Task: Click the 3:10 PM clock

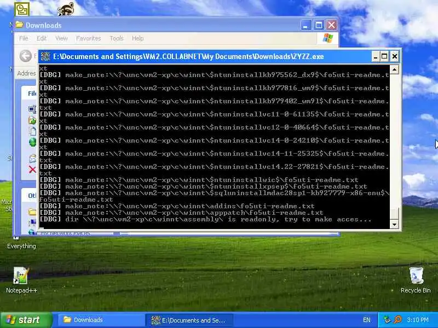Action: click(418, 320)
